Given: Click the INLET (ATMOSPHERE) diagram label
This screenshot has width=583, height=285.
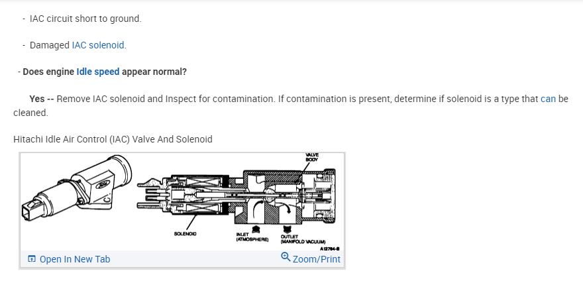Looking at the screenshot, I should coord(251,237).
